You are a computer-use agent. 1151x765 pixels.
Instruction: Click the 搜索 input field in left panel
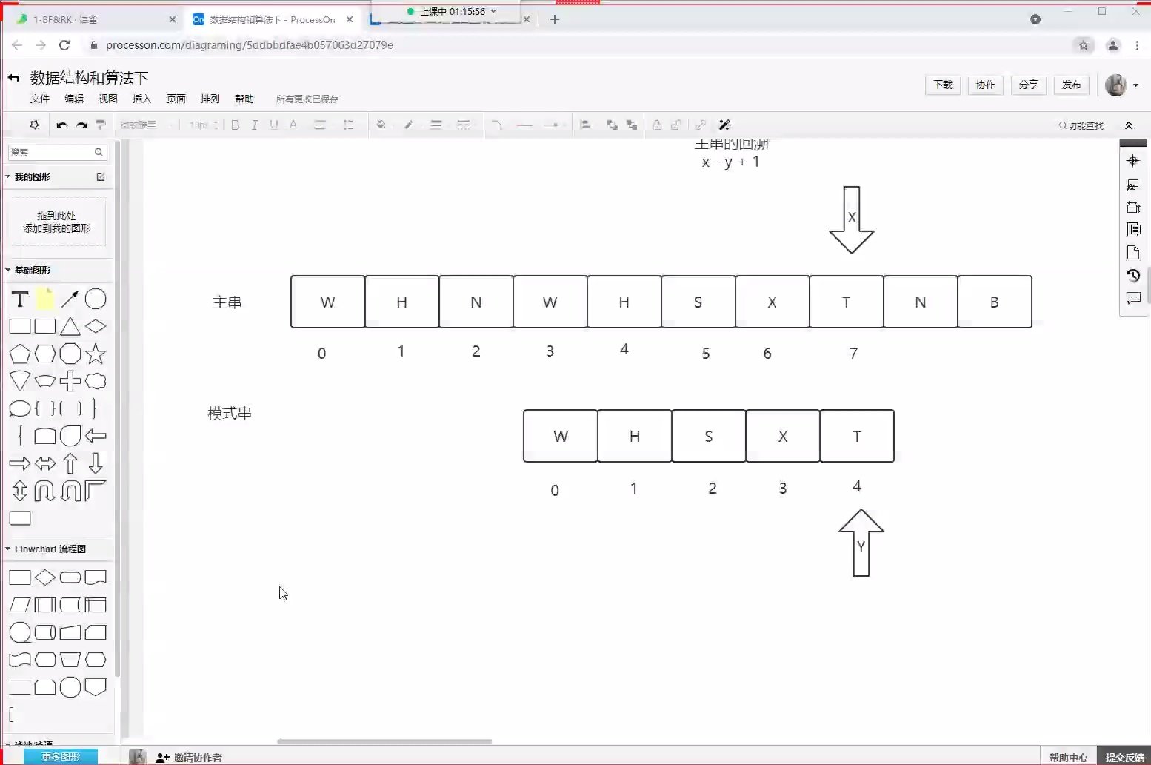pyautogui.click(x=52, y=152)
